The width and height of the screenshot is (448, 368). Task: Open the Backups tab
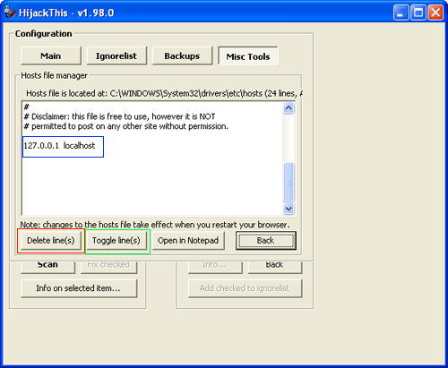tap(182, 56)
